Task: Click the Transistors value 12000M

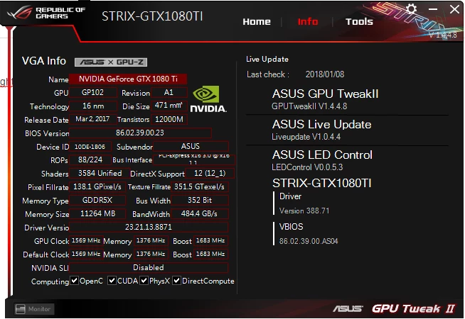Action: pos(169,119)
